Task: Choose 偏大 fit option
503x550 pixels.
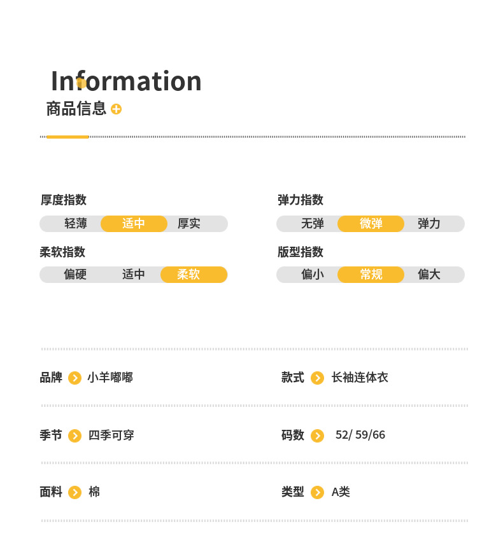Action: (429, 275)
